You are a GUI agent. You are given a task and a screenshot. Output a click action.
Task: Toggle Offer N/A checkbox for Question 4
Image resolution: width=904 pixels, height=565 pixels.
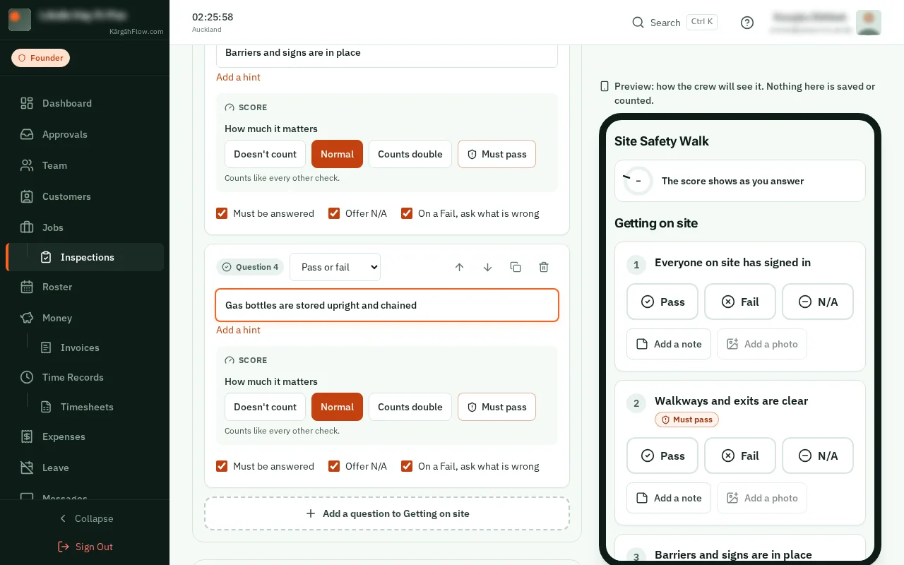click(334, 466)
